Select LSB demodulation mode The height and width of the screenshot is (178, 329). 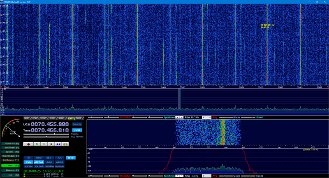click(54, 118)
